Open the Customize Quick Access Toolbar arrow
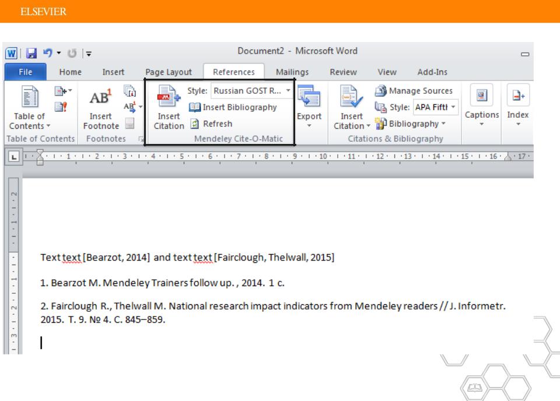Image resolution: width=560 pixels, height=401 pixels. coord(89,54)
